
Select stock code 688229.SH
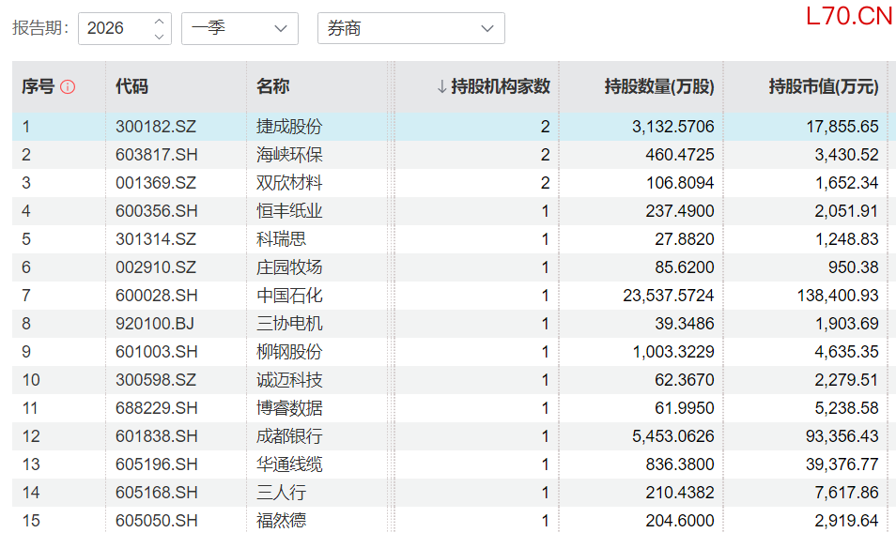157,408
